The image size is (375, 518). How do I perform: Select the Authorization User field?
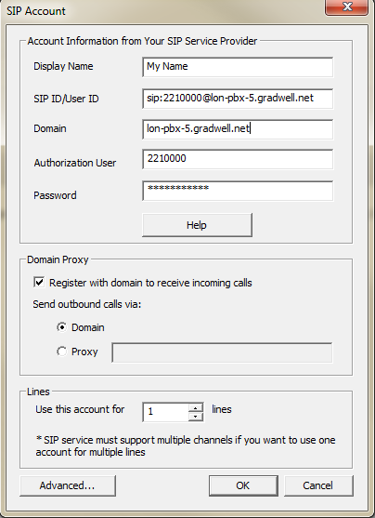tap(238, 159)
